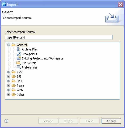The width and height of the screenshot is (125, 128).
Task: Select the Archive File entry
Action: 29,49
